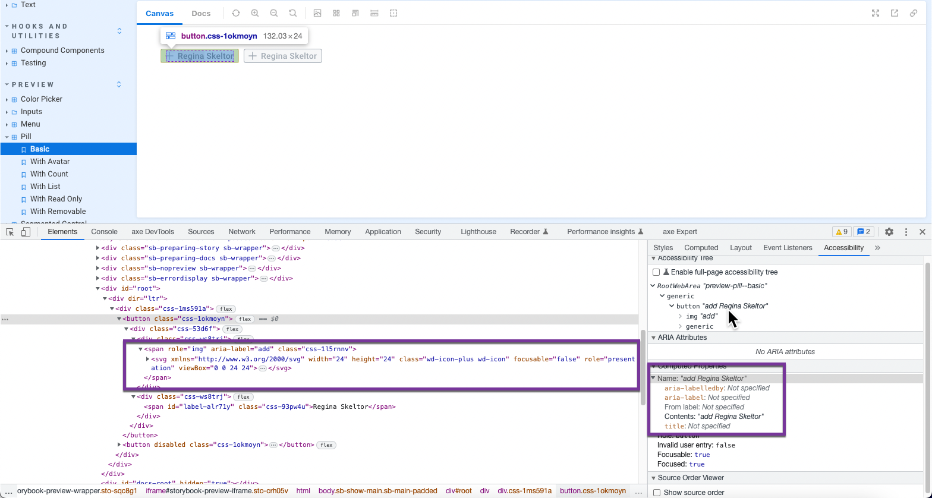Viewport: 932px width, 498px height.
Task: Collapse the ARIA Attributes section
Action: [x=653, y=338]
